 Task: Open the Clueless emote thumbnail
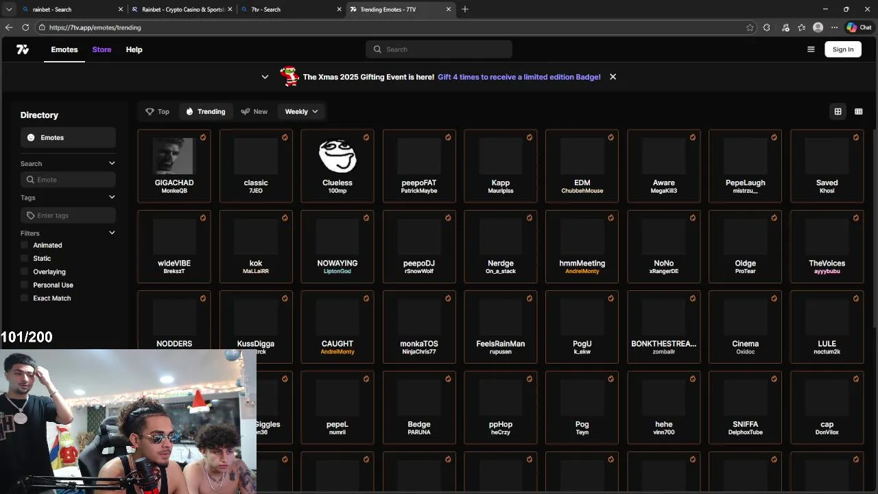pyautogui.click(x=337, y=156)
